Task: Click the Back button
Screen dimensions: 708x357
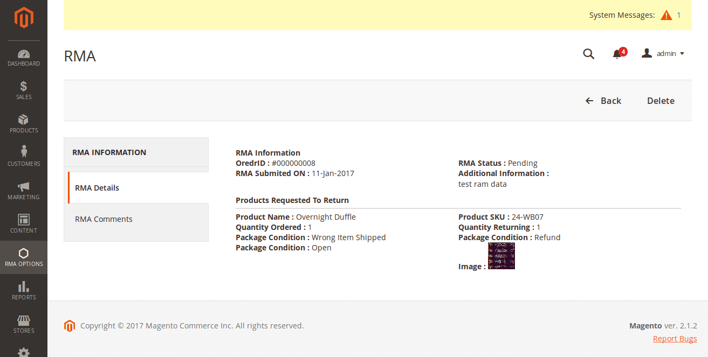Action: 603,101
